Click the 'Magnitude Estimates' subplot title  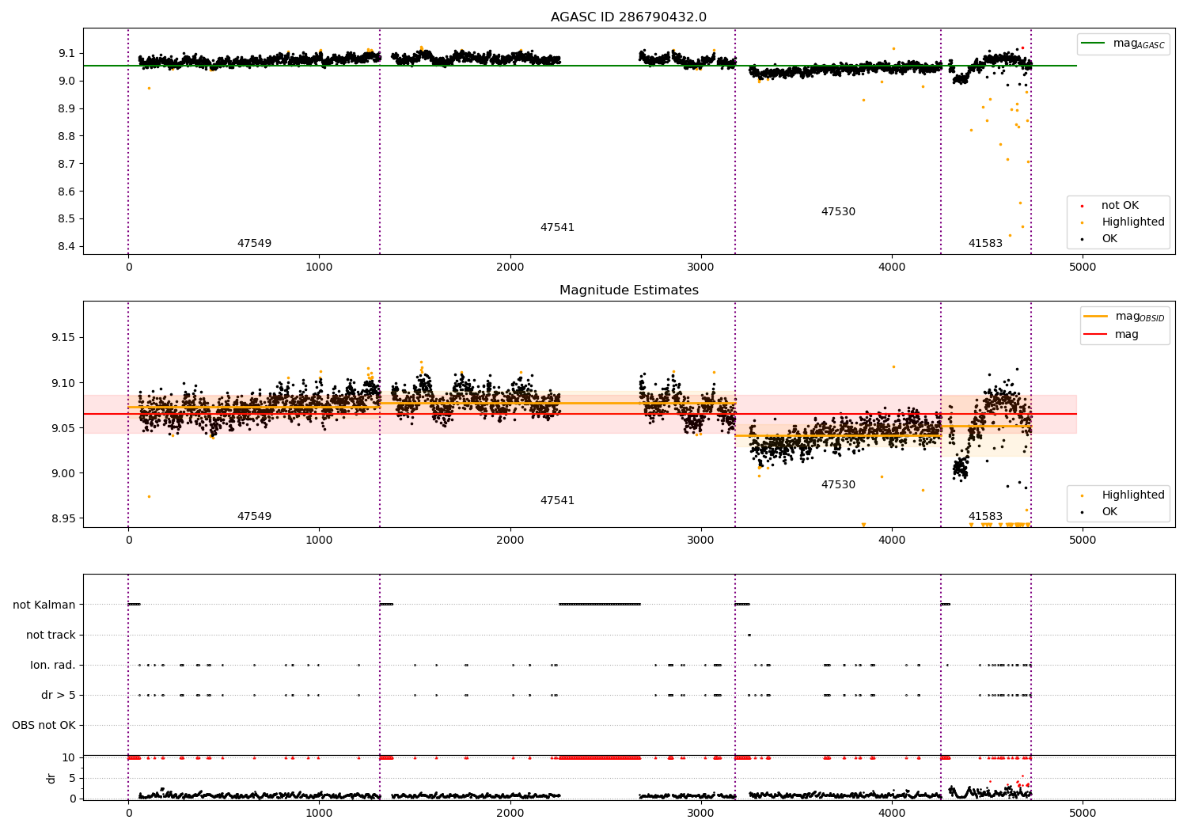(x=628, y=290)
